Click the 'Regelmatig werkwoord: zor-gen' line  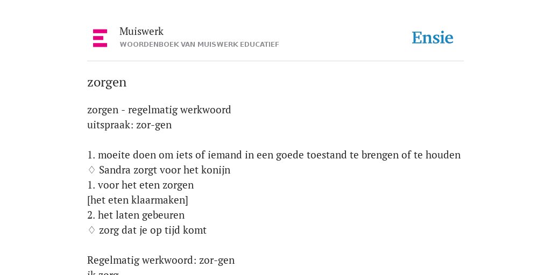(161, 260)
